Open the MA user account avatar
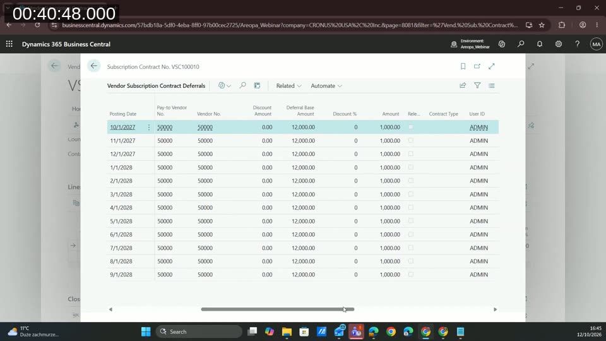The width and height of the screenshot is (606, 341). tap(597, 44)
